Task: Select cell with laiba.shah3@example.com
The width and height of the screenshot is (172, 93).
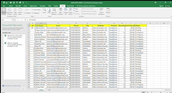Action: (58, 32)
